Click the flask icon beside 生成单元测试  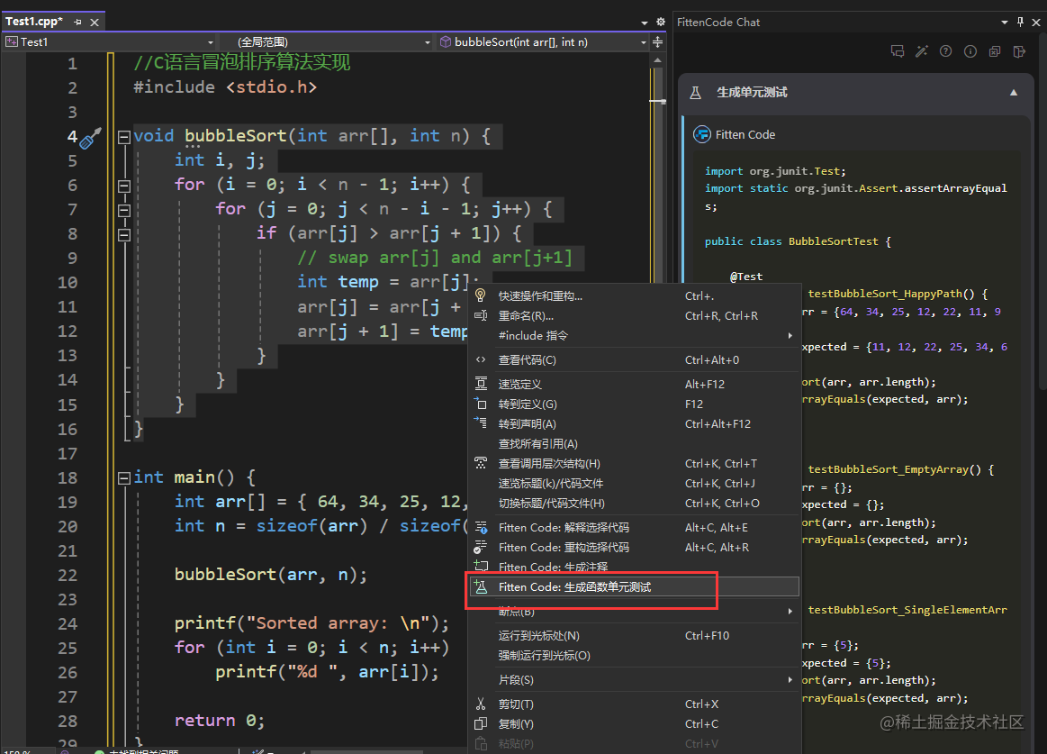coord(695,92)
